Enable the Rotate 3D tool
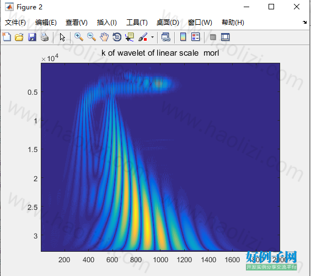This screenshot has width=311, height=276. [x=117, y=37]
